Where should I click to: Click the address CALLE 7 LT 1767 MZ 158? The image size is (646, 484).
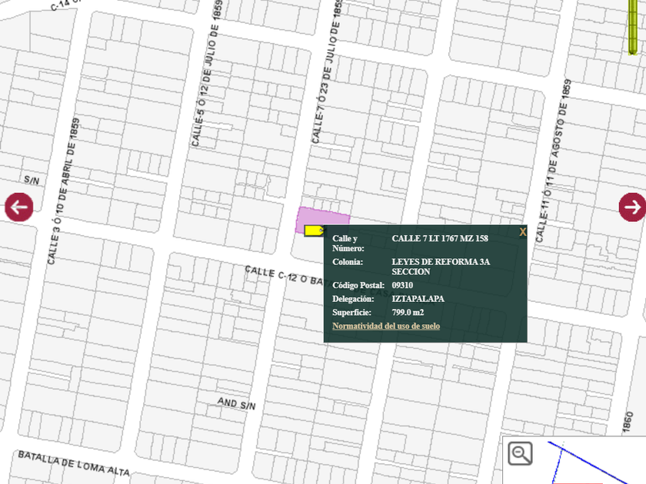click(x=439, y=239)
